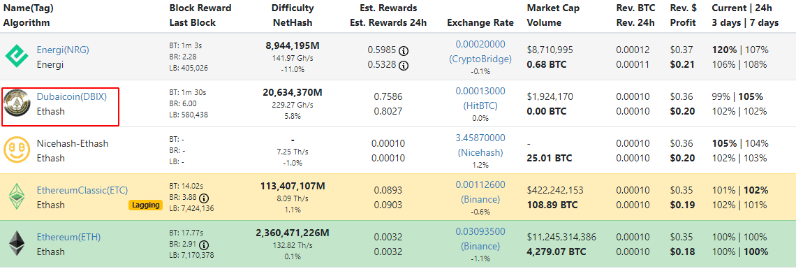Click info icon next to 0.5985 reward
Image resolution: width=796 pixels, height=269 pixels.
tap(404, 51)
